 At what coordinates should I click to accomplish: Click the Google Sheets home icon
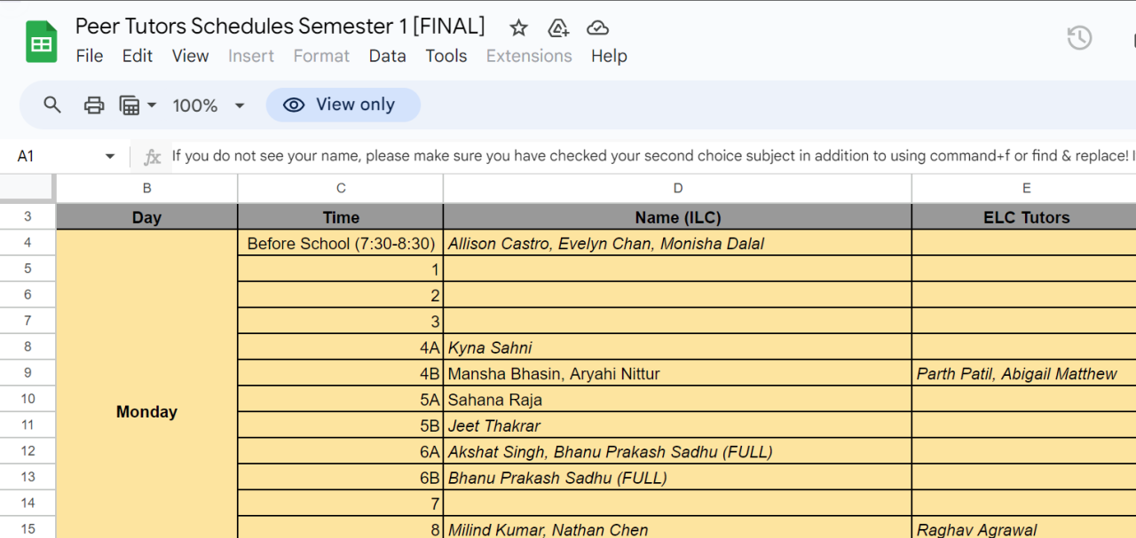coord(41,41)
